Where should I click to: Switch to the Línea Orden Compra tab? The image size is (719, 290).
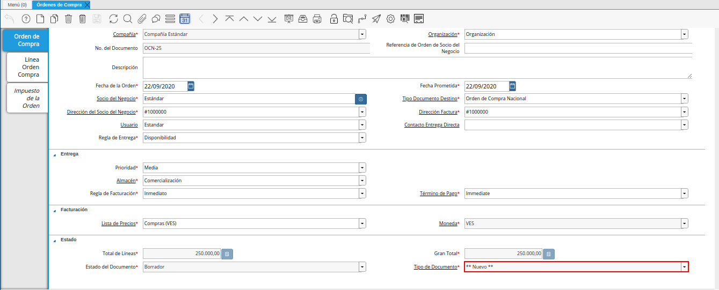(28, 67)
